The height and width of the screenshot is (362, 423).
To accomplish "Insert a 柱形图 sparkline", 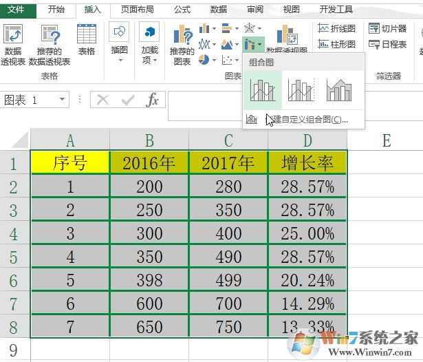I will tap(336, 44).
